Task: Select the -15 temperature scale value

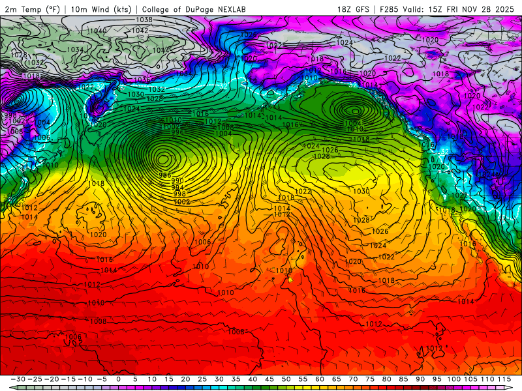Action: pos(69,379)
